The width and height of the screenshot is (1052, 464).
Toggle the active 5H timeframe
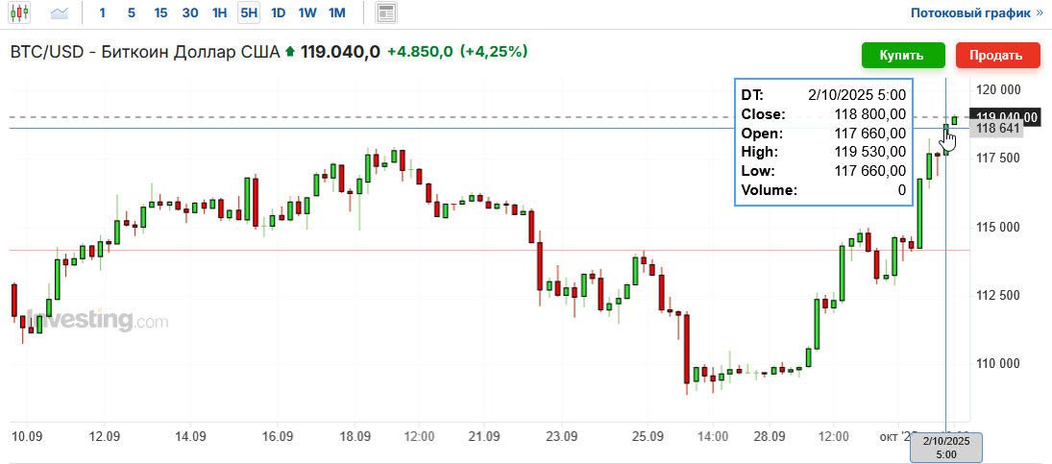tap(248, 12)
